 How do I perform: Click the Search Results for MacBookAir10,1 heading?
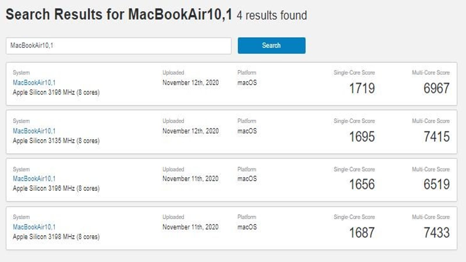pyautogui.click(x=119, y=14)
